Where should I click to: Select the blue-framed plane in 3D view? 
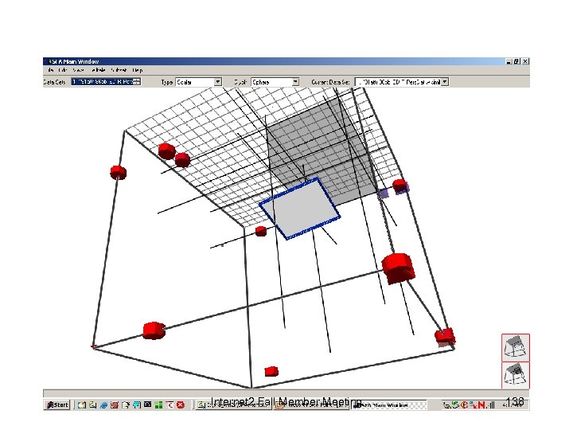point(300,208)
